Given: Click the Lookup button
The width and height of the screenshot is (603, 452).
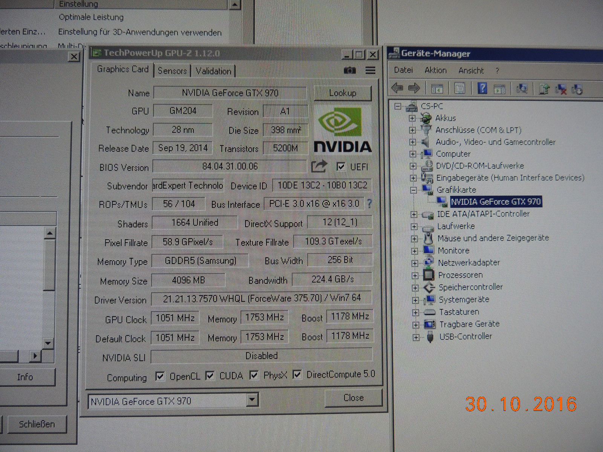Looking at the screenshot, I should (343, 93).
